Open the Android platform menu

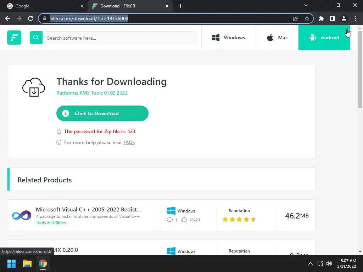pos(324,38)
